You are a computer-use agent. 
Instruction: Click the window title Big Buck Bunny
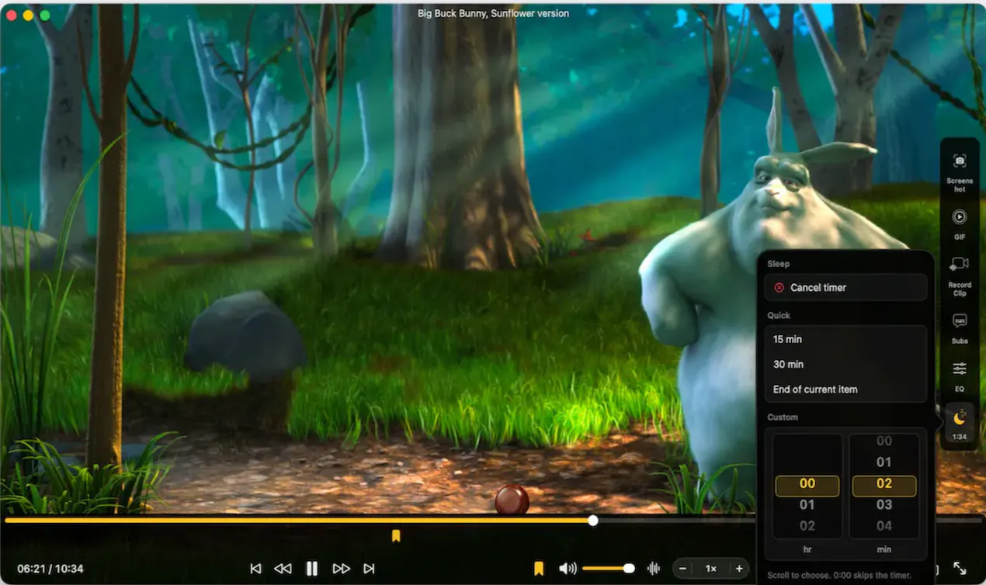(493, 13)
